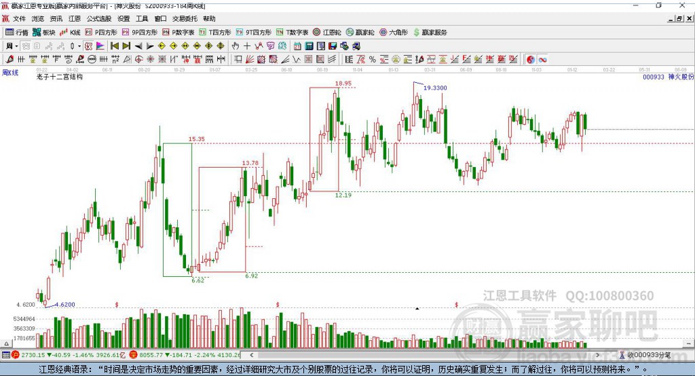Select the crosshair plus cursor tool

coord(247,46)
